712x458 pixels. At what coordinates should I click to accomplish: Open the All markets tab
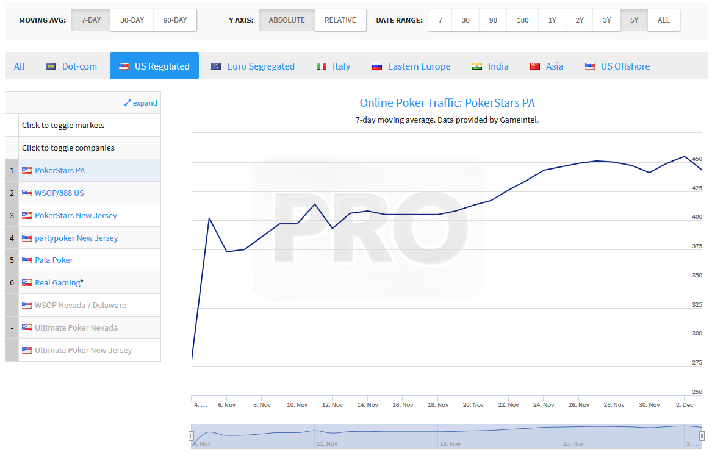pyautogui.click(x=19, y=66)
